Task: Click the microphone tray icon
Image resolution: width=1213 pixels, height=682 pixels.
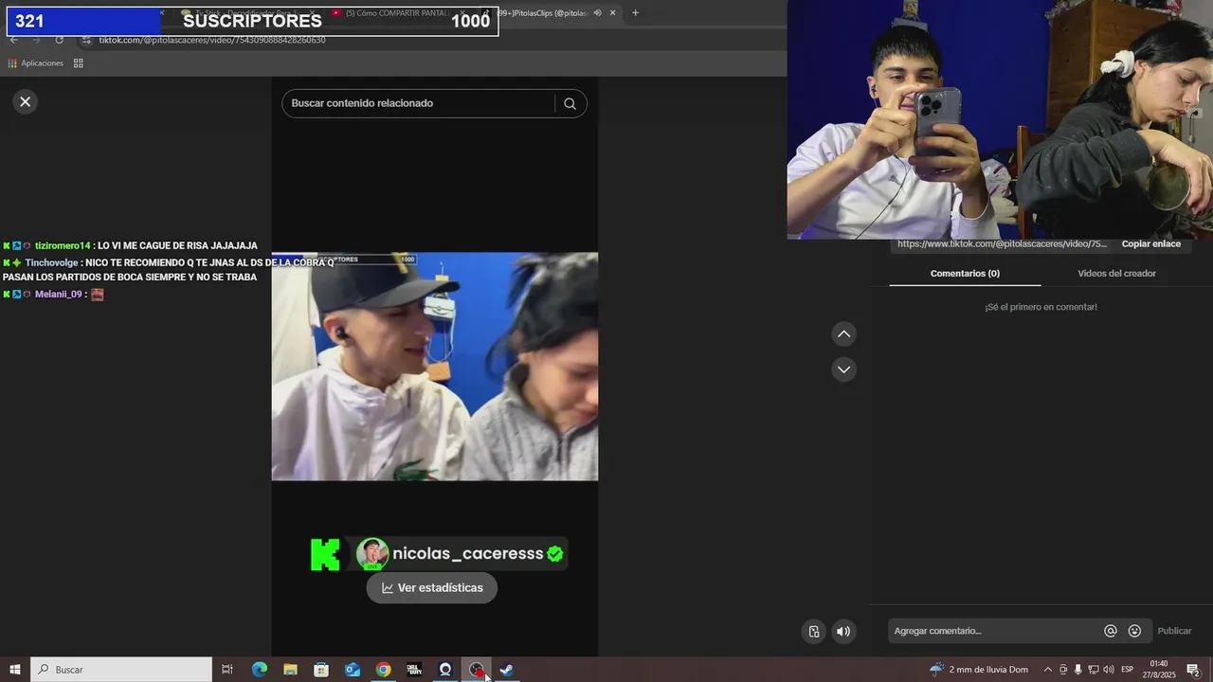Action: pyautogui.click(x=1077, y=670)
